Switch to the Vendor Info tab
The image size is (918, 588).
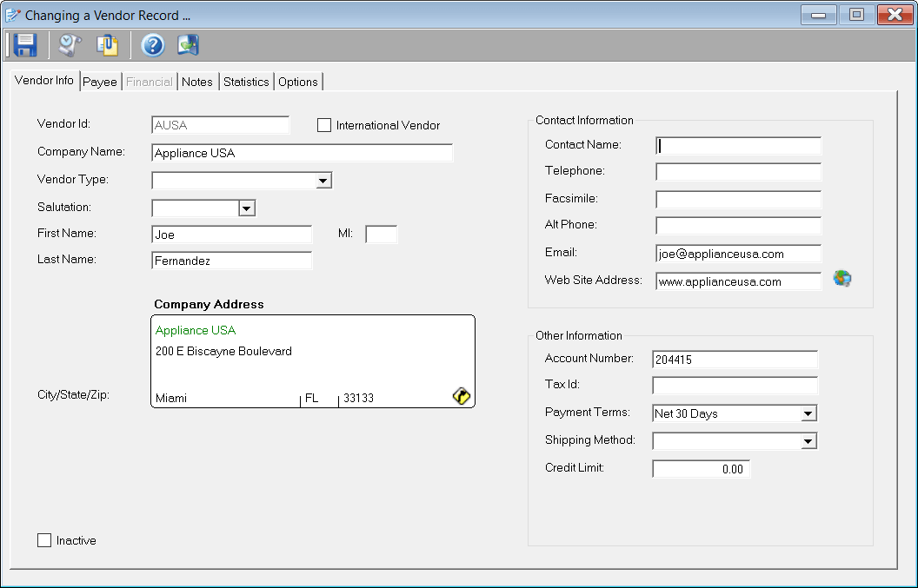click(x=44, y=80)
